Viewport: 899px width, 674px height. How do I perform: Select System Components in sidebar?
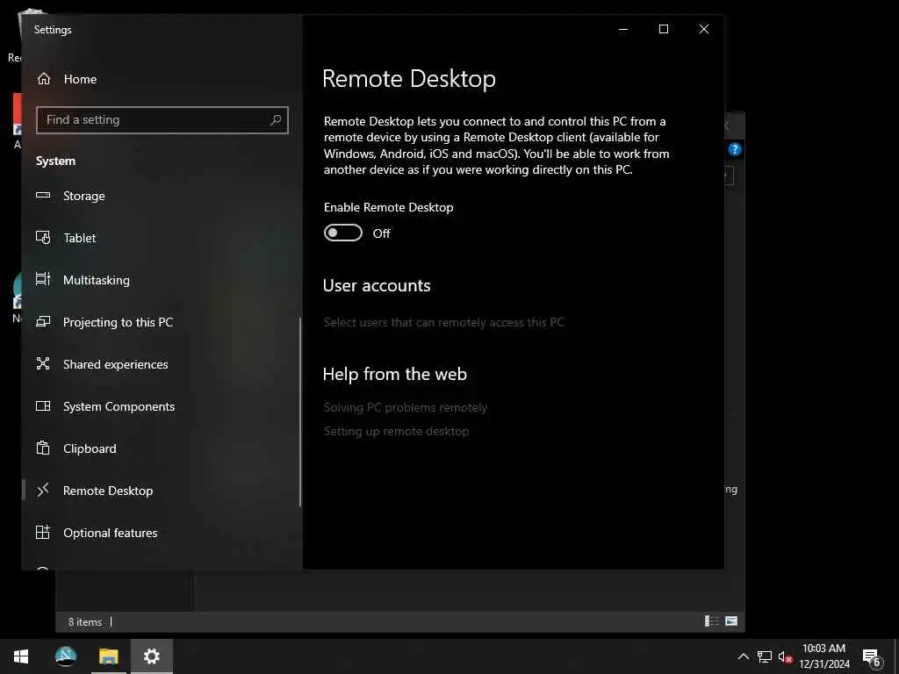[161, 406]
